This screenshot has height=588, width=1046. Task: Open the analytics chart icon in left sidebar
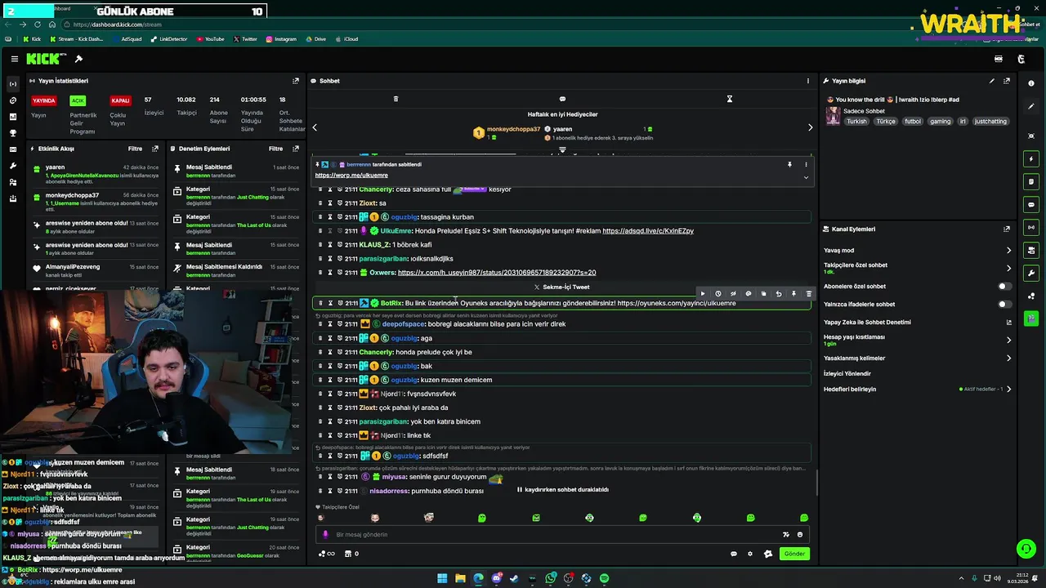(x=12, y=117)
